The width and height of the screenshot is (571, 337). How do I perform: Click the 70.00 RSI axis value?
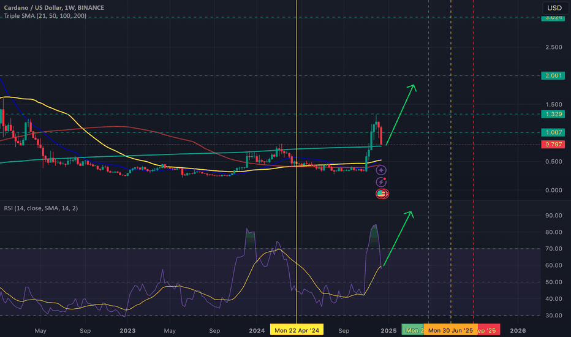click(553, 249)
